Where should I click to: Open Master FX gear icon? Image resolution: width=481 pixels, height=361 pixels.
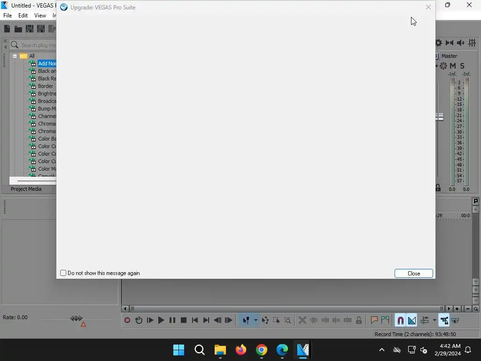tap(443, 66)
